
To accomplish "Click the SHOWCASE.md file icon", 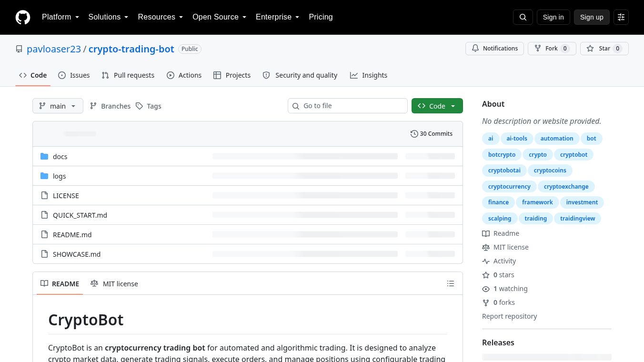I will click(45, 254).
